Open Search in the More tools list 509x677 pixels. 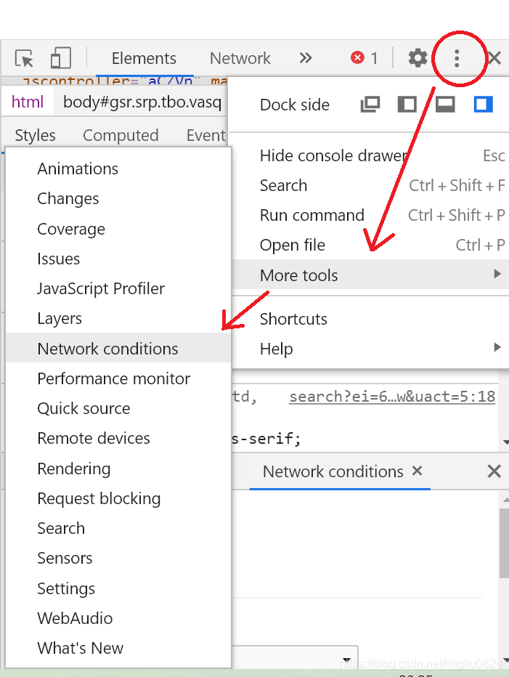coord(118,529)
